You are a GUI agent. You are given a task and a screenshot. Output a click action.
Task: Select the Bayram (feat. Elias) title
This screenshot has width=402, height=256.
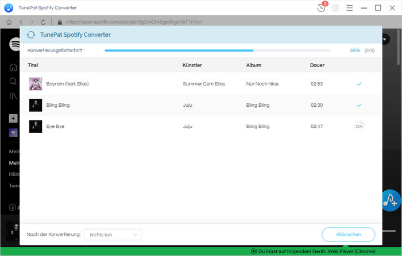pyautogui.click(x=67, y=84)
